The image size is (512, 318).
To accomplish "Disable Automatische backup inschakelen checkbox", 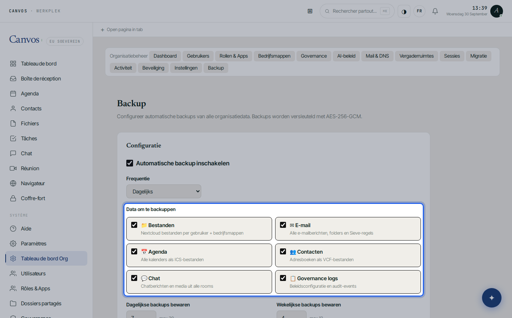I will click(x=130, y=163).
